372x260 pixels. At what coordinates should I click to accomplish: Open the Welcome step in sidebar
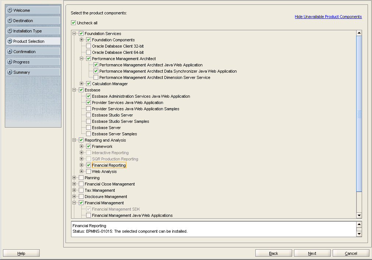[33, 10]
